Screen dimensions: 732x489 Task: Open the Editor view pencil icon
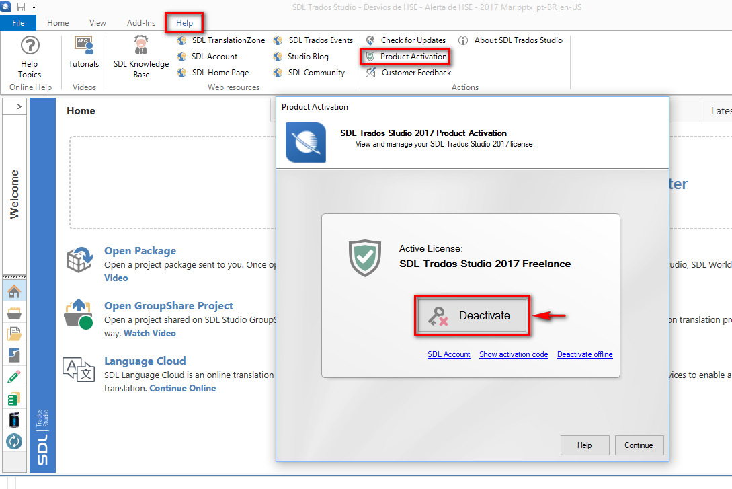pyautogui.click(x=15, y=377)
